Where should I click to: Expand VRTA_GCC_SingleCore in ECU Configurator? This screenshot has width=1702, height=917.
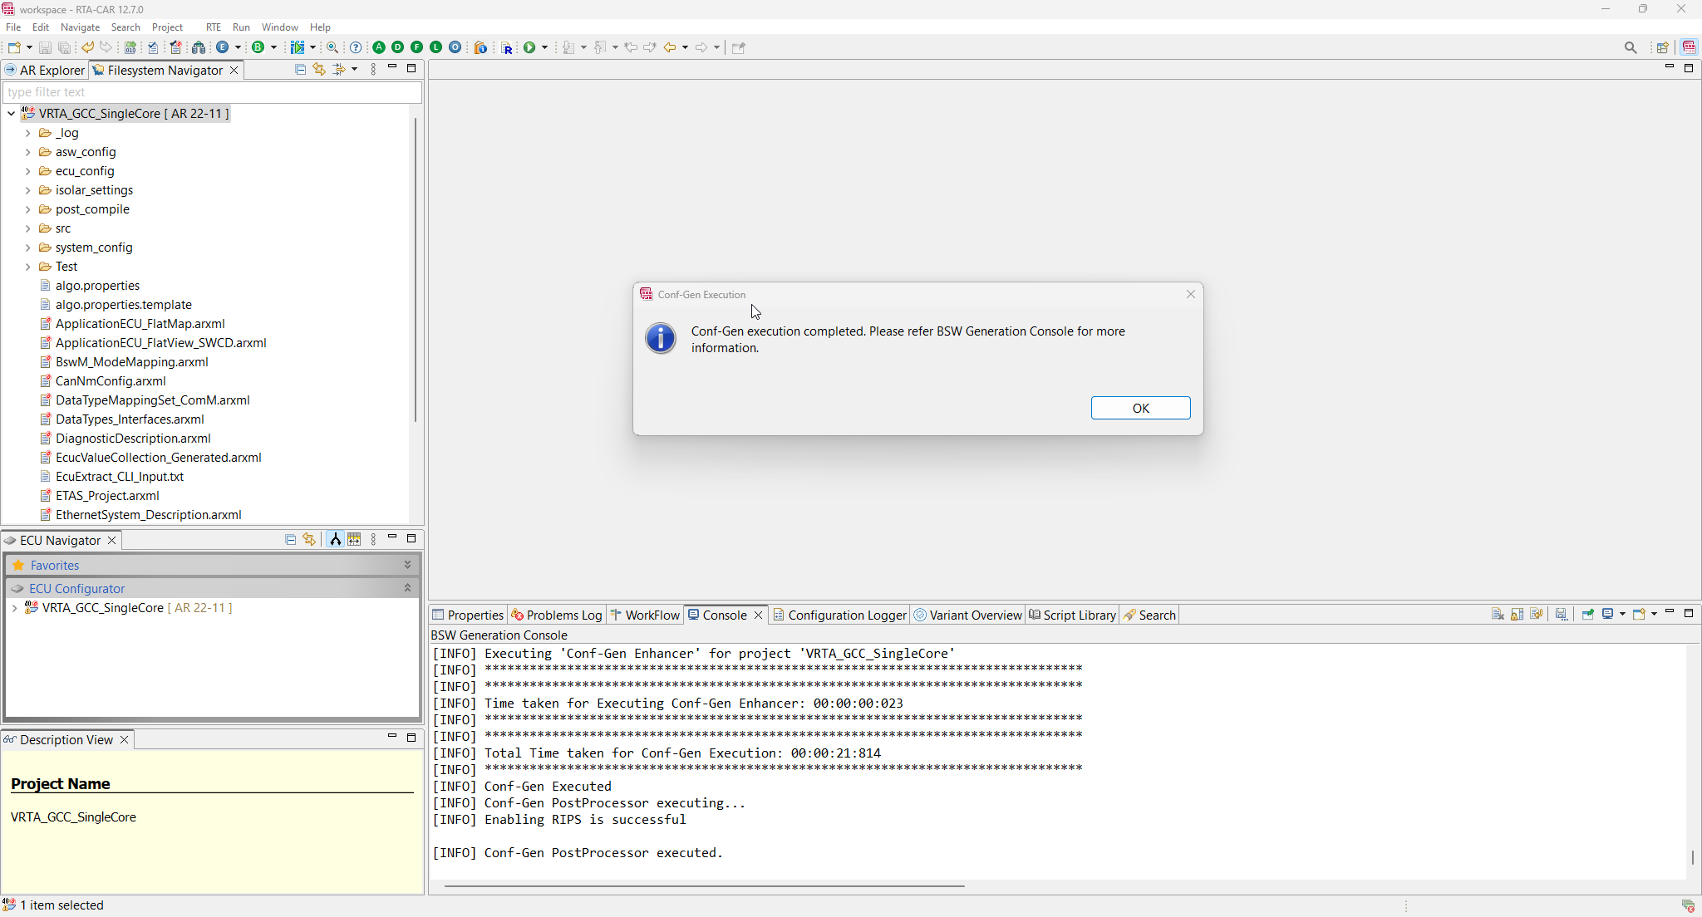tap(14, 608)
